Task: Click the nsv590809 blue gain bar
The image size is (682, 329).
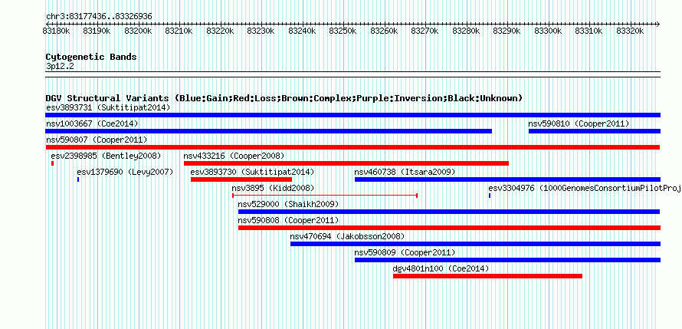Action: (x=507, y=260)
